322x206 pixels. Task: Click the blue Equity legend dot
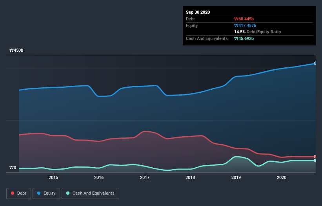click(39, 193)
